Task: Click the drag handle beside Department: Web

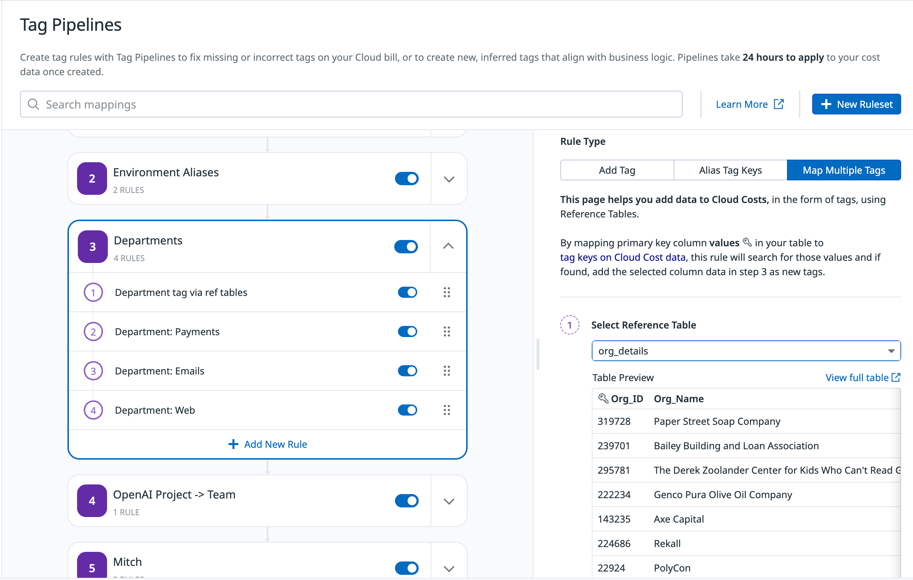Action: [447, 410]
